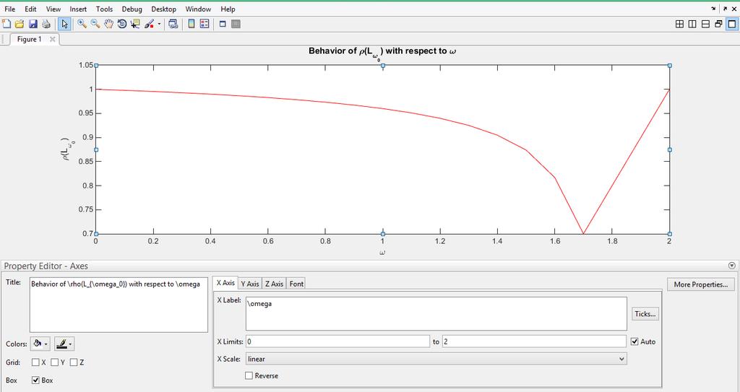Open the axes background color picker
740x392 pixels.
[40, 344]
